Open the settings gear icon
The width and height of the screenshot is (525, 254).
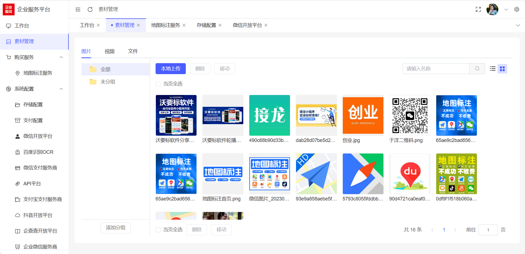point(517,9)
